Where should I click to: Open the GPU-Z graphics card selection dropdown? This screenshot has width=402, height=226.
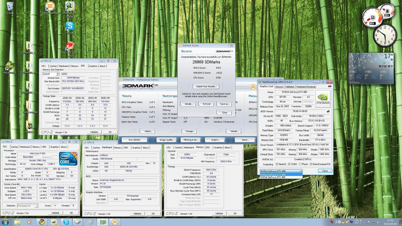pos(281,171)
